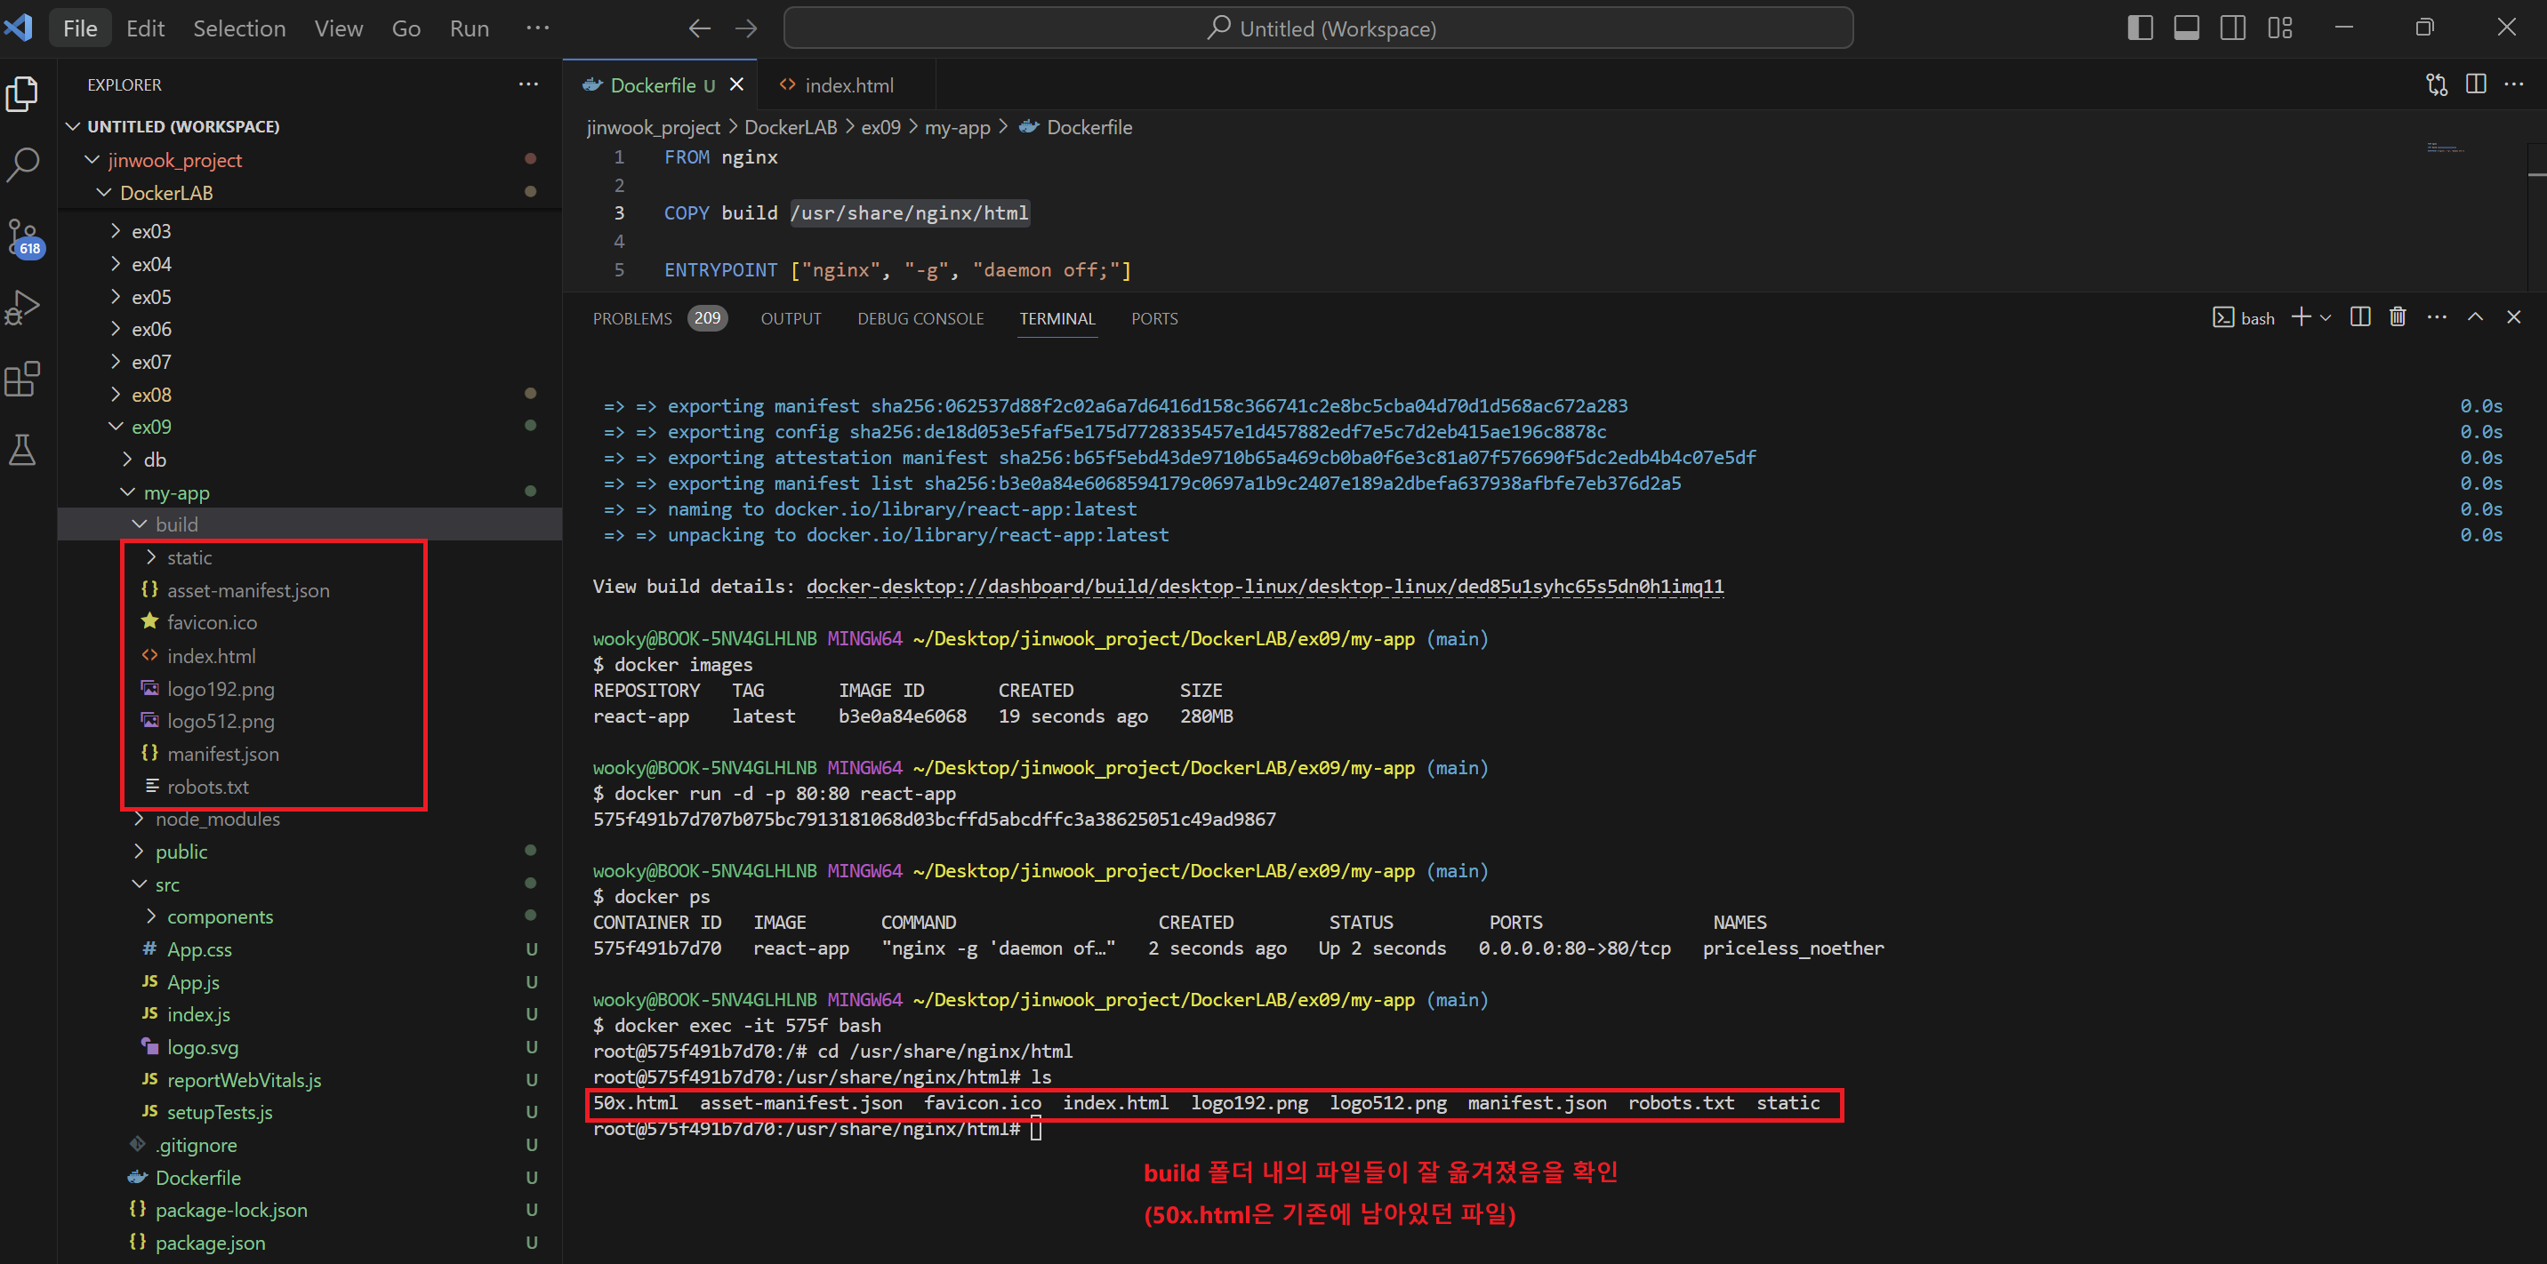Open the Extensions view
The image size is (2547, 1264).
tap(23, 379)
